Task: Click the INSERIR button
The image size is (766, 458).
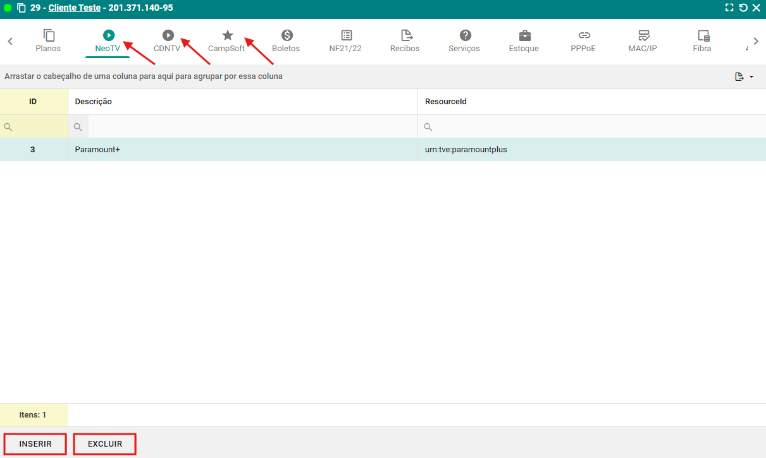Action: [35, 444]
